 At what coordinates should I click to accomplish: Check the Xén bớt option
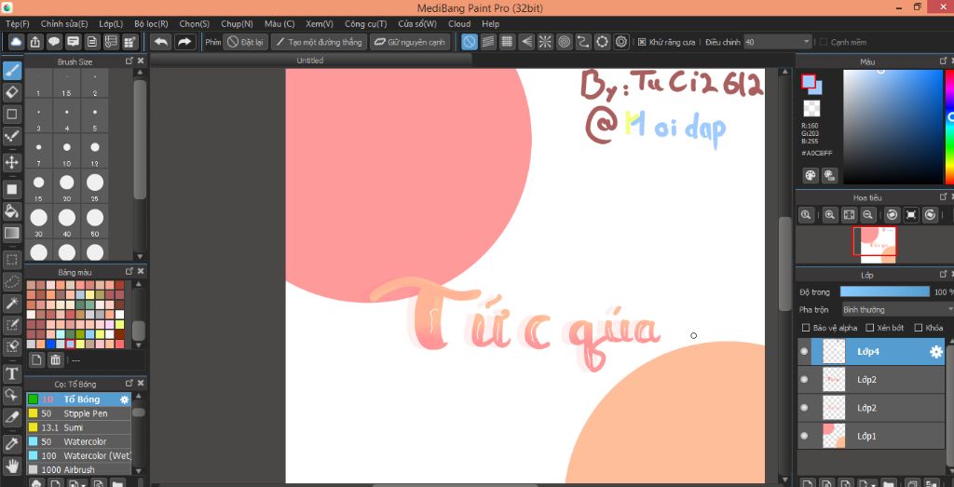pyautogui.click(x=870, y=328)
